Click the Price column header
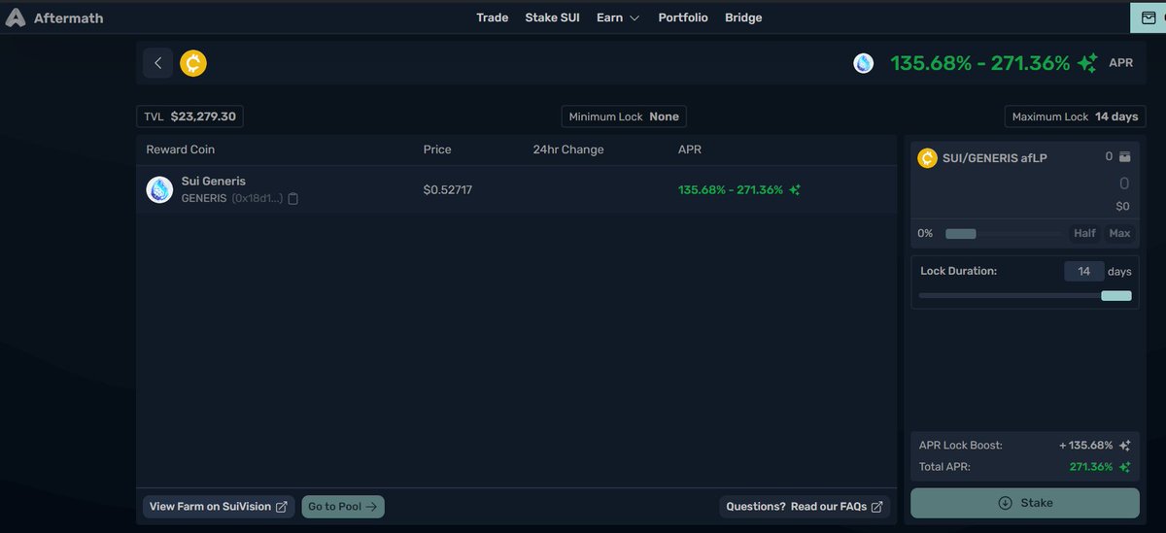 [x=437, y=150]
